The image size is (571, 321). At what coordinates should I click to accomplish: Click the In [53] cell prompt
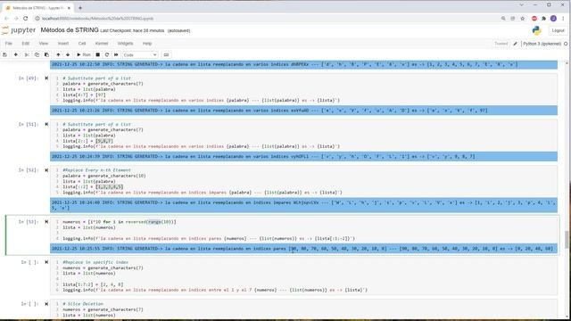(x=29, y=222)
